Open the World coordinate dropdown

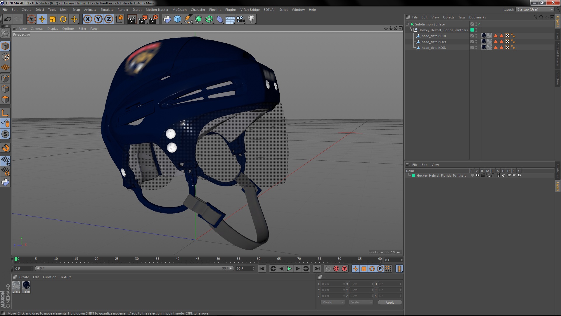click(x=333, y=302)
